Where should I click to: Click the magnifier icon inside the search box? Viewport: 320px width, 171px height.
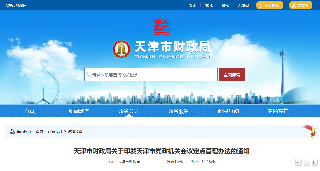(88, 74)
